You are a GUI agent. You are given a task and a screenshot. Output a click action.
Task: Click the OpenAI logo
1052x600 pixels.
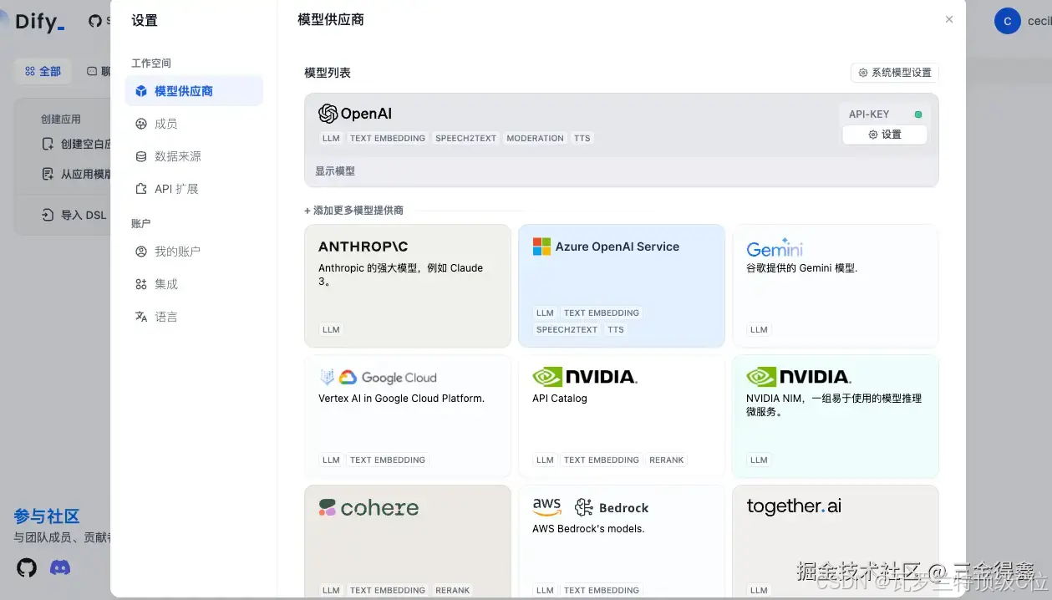click(x=355, y=114)
